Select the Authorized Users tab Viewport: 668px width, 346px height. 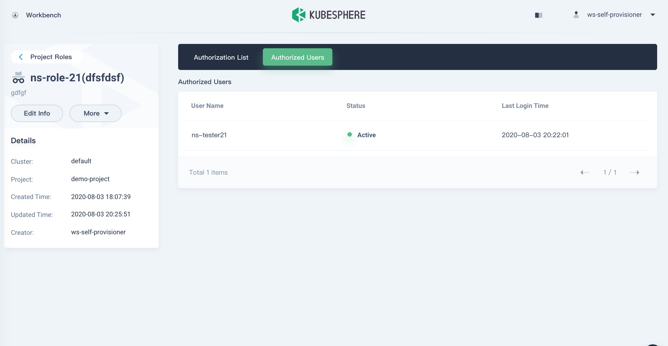[x=297, y=57]
